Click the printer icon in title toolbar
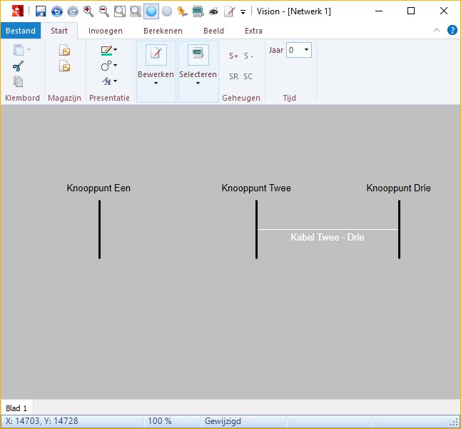461x429 pixels. click(213, 11)
